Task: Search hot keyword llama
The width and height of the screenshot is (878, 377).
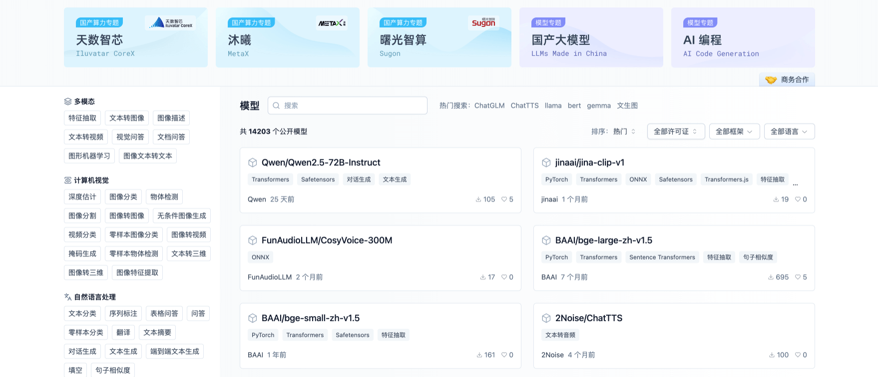Action: click(553, 106)
